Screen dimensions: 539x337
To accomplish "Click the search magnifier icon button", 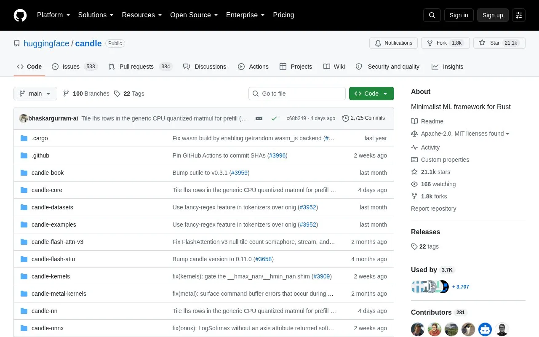I will tap(432, 15).
